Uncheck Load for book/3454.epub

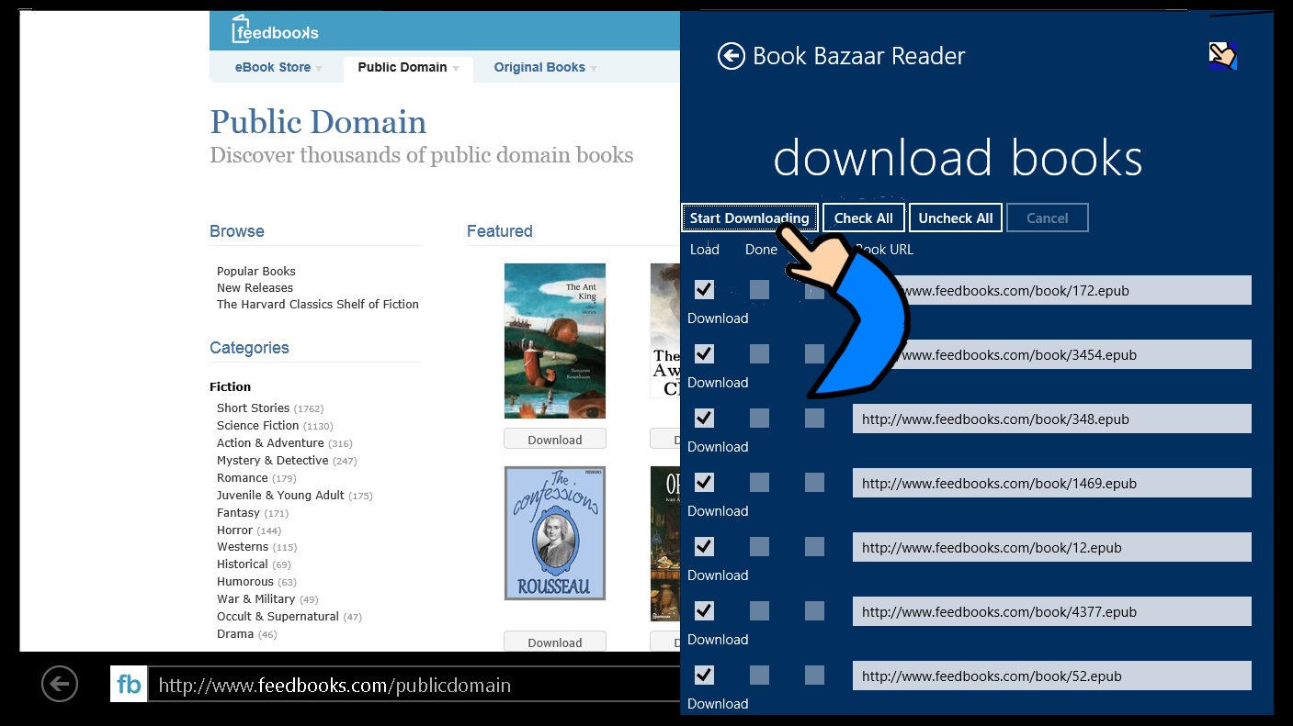click(x=704, y=354)
